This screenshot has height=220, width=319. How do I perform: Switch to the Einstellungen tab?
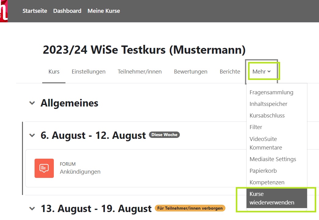88,71
